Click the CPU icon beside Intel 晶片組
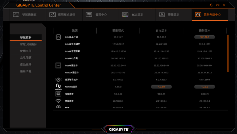 [58, 37]
